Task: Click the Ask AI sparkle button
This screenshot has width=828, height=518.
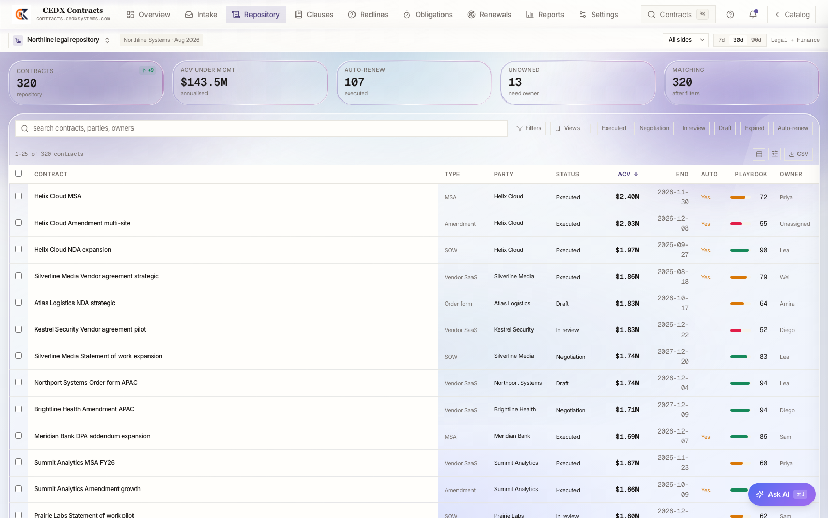Action: (x=781, y=494)
